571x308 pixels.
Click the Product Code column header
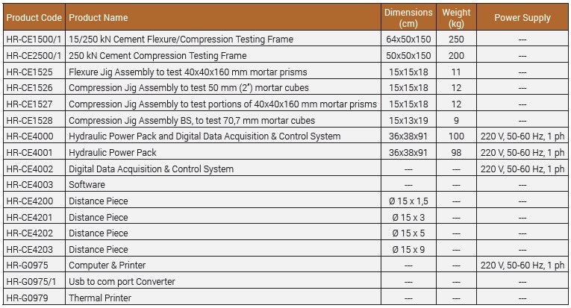[x=34, y=17]
